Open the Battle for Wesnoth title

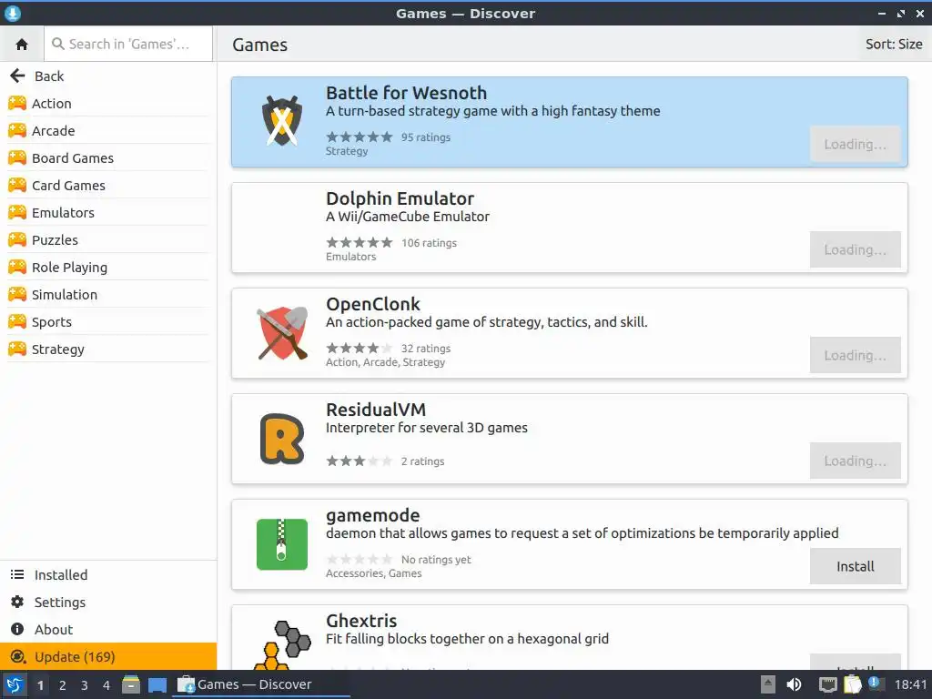(407, 93)
